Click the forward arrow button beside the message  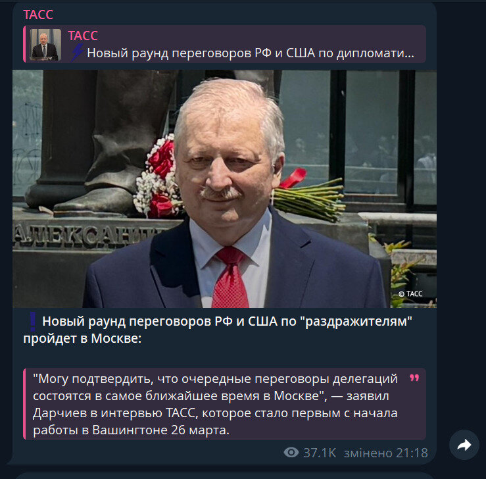(464, 445)
